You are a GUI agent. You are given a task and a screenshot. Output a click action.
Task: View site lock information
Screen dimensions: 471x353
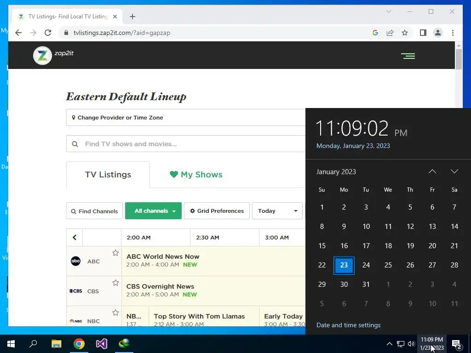coord(66,33)
